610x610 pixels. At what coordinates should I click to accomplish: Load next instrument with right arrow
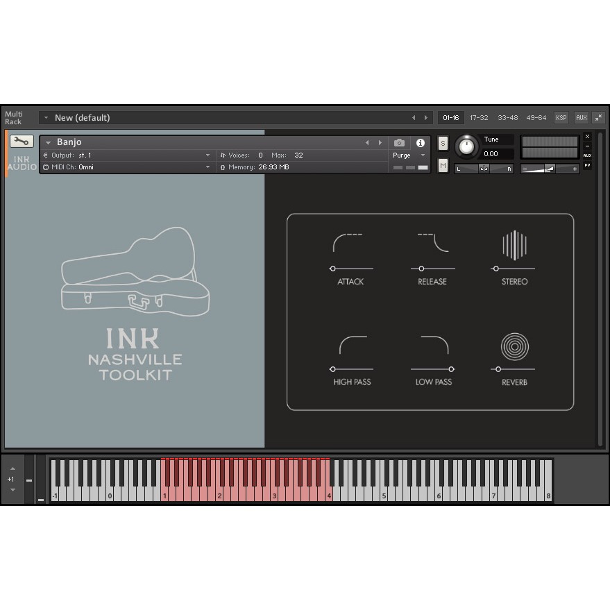click(x=380, y=143)
